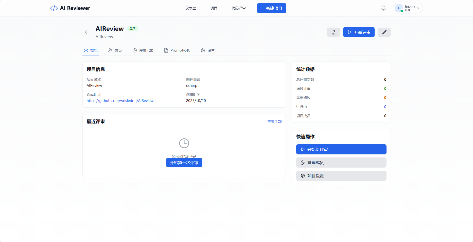
Task: Open the 代码评审 navigation item
Action: [239, 8]
